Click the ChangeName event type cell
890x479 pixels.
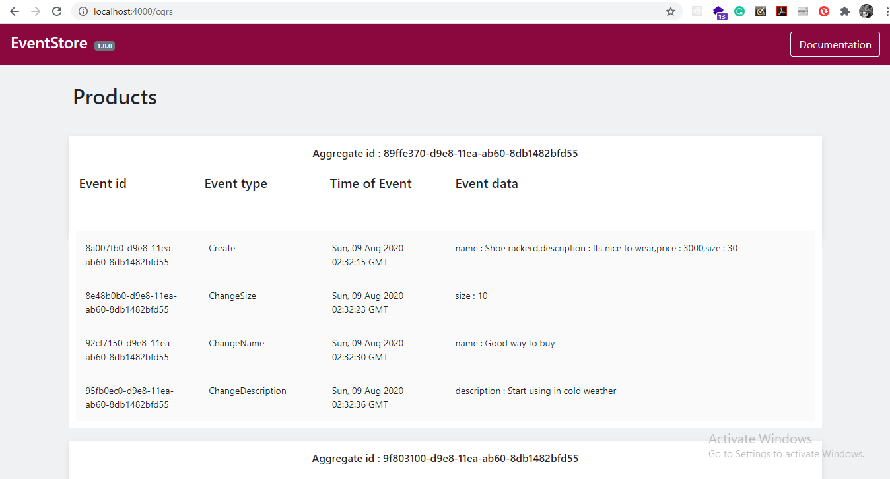pyautogui.click(x=236, y=344)
